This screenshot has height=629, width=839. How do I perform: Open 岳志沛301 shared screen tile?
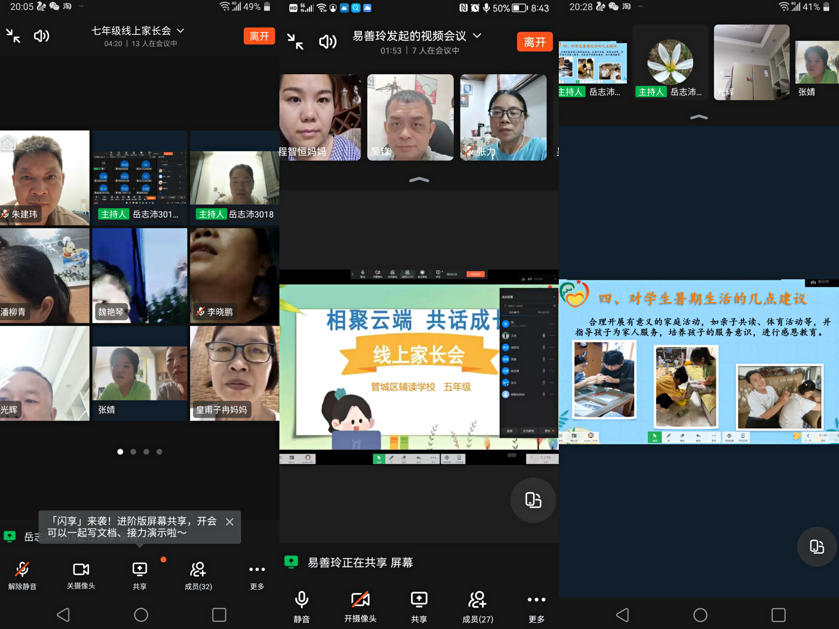(140, 178)
